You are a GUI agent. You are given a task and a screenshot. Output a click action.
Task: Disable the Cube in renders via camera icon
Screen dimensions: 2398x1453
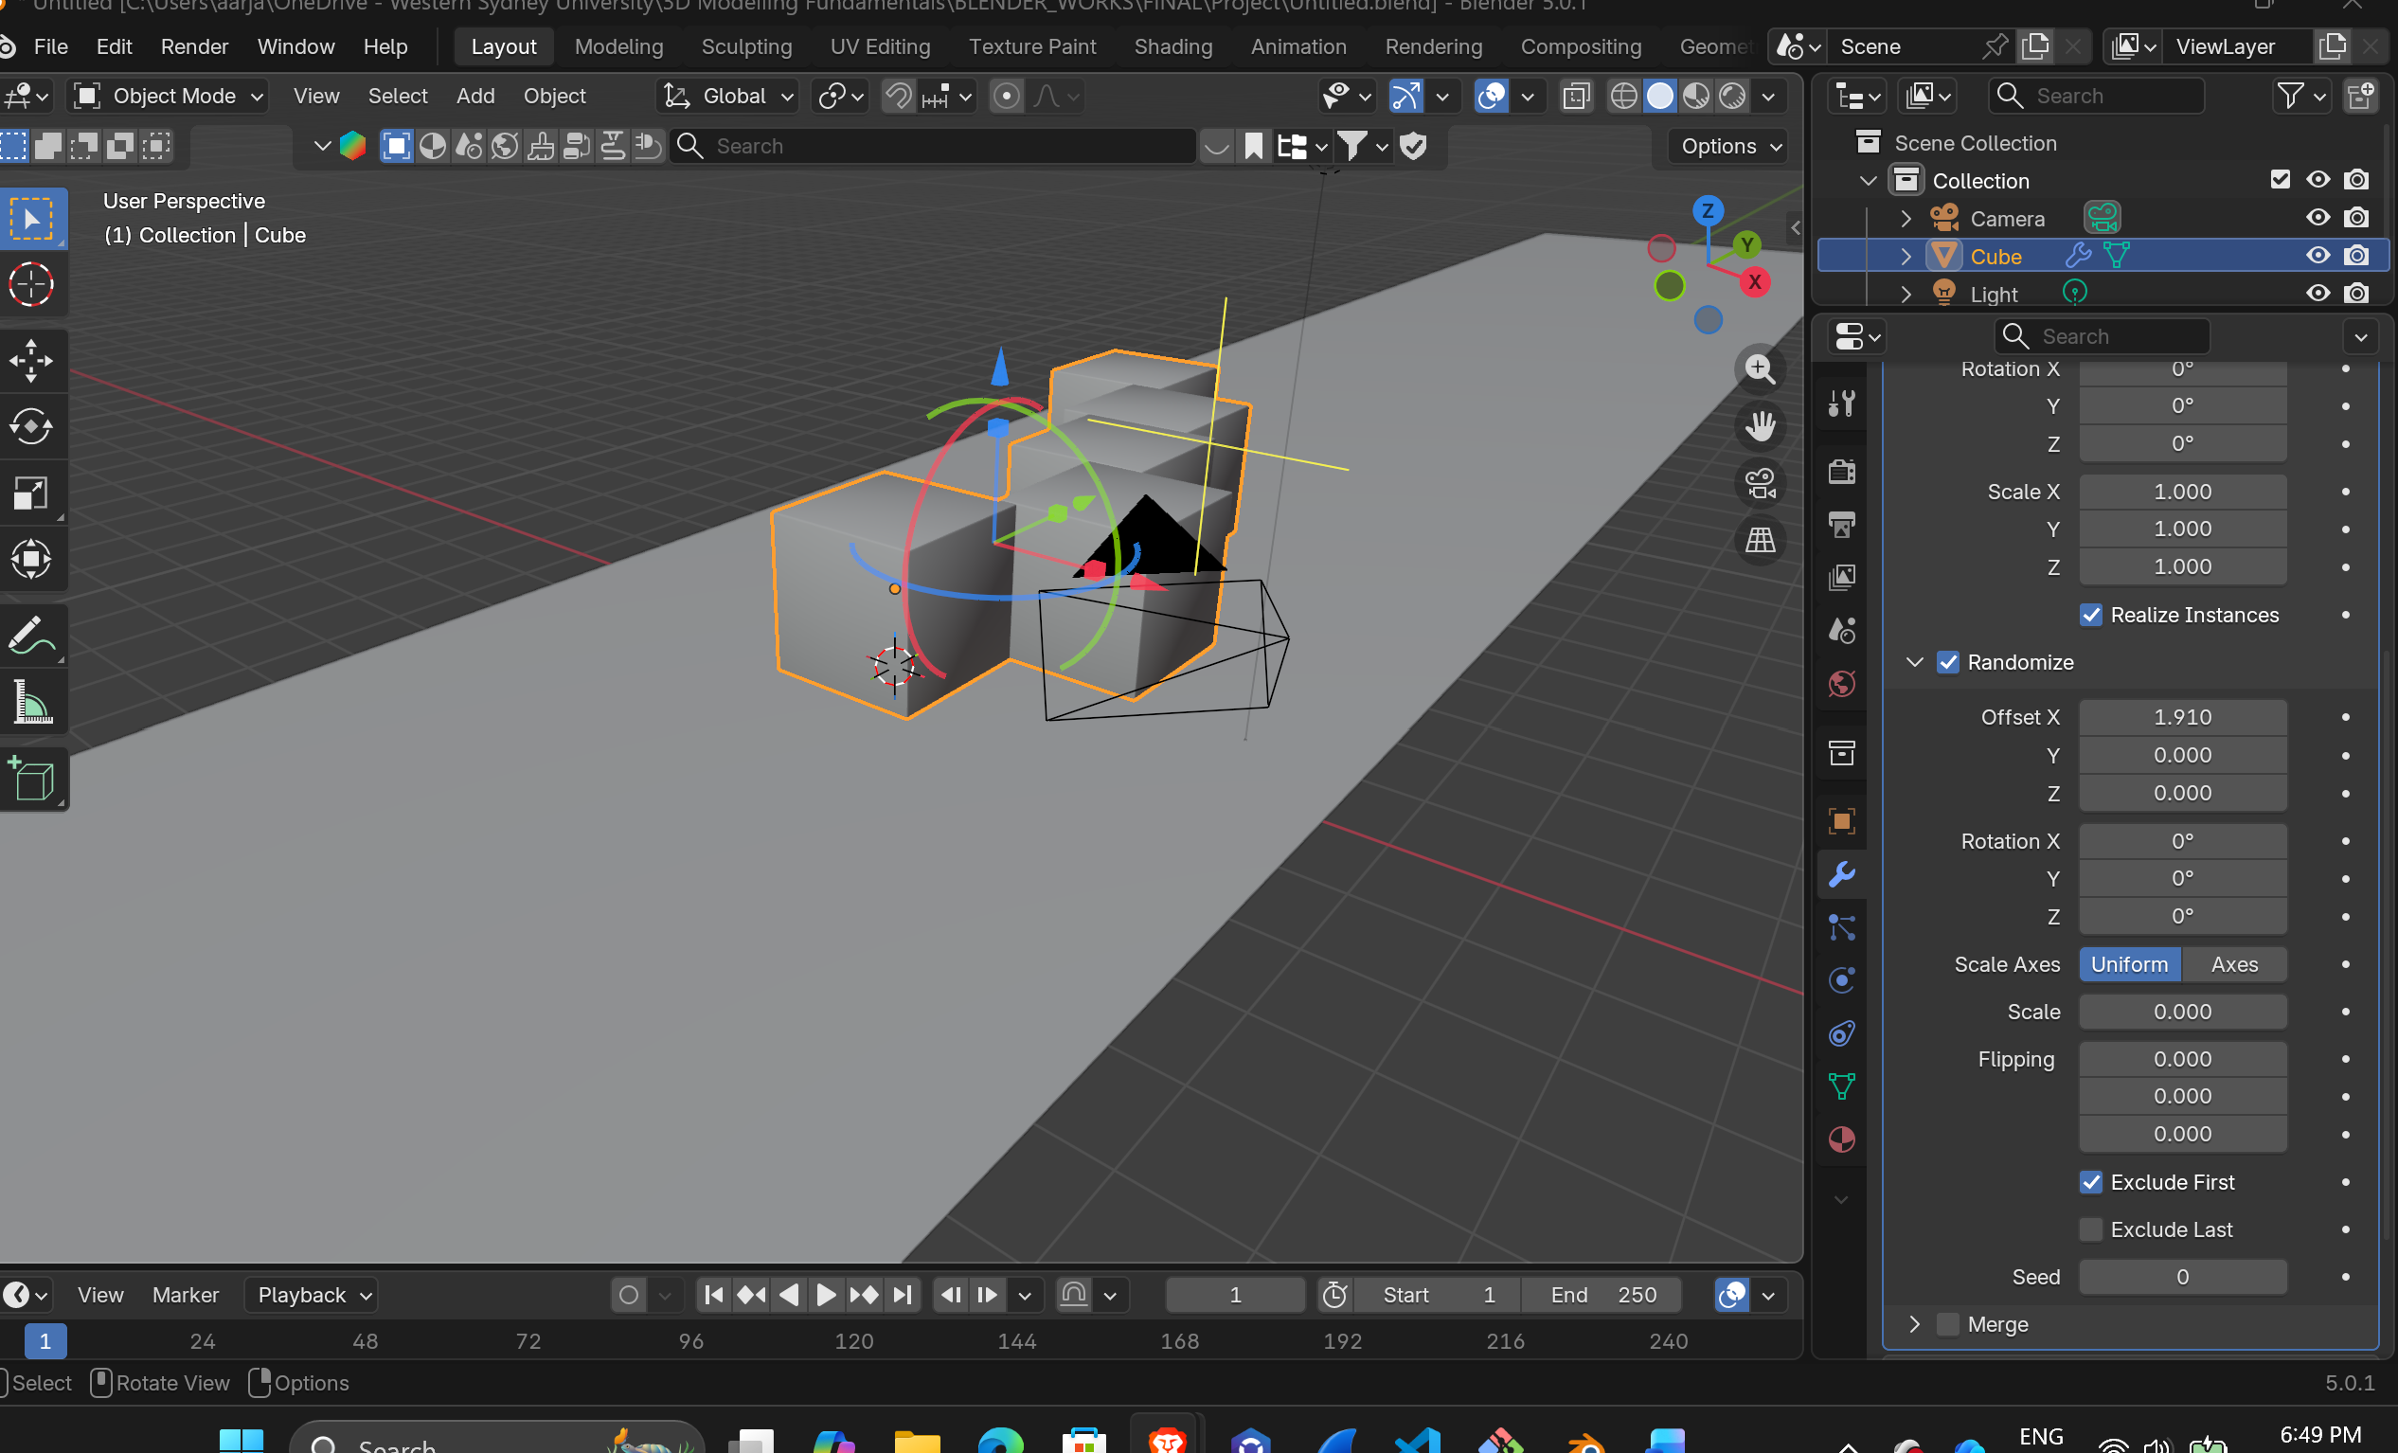[x=2356, y=256]
